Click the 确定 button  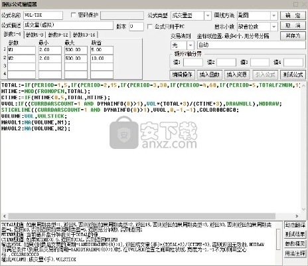[x=293, y=15]
